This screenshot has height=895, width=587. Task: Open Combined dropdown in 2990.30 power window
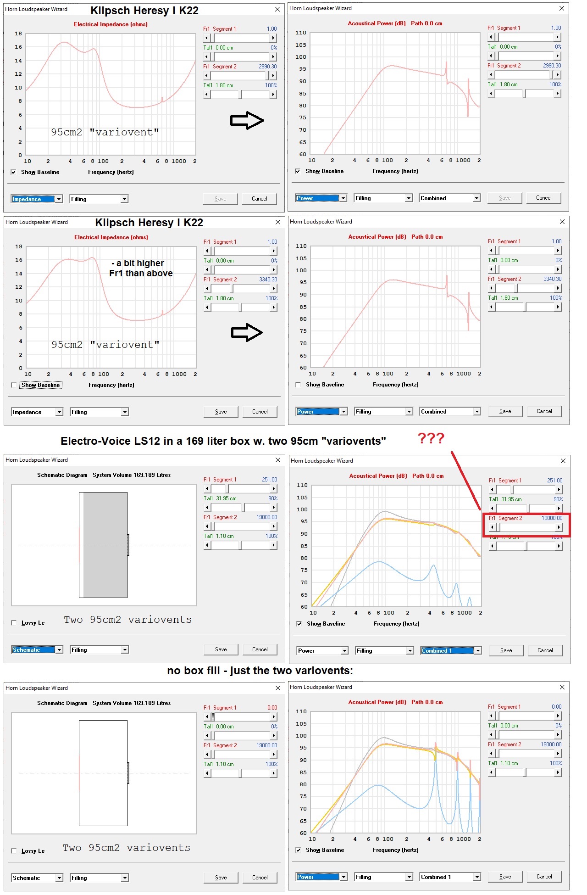coord(450,198)
